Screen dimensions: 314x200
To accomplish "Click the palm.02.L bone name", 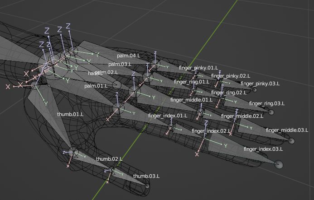I will tap(106, 72).
